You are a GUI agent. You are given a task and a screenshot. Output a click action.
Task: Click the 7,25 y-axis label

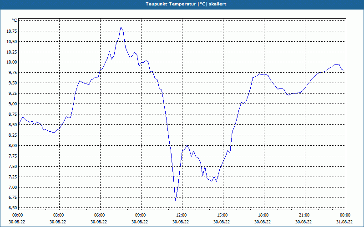[13, 177]
